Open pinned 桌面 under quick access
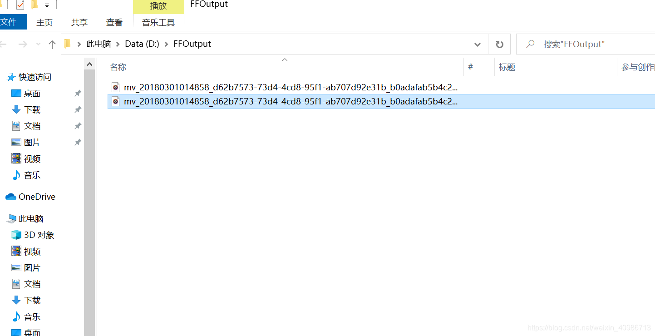 [32, 94]
